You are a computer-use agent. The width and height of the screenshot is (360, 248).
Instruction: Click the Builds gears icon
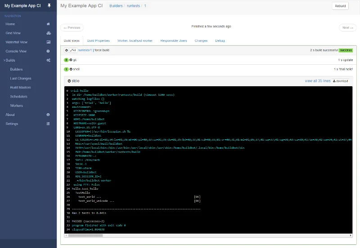49,60
